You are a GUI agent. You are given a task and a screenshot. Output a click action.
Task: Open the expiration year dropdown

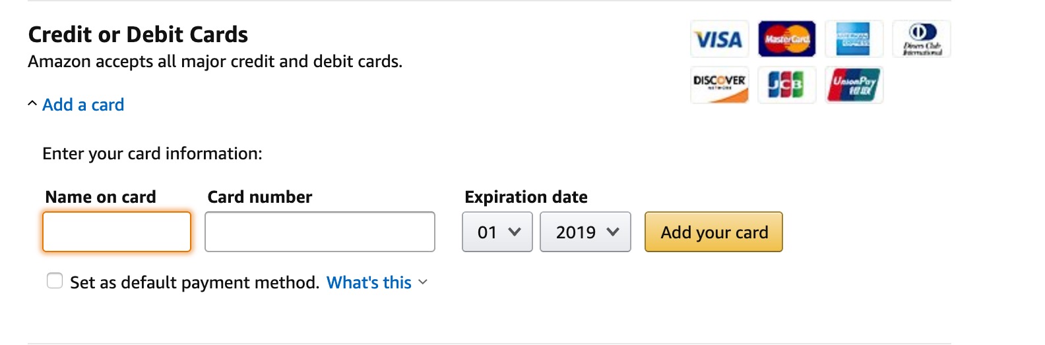pyautogui.click(x=585, y=232)
